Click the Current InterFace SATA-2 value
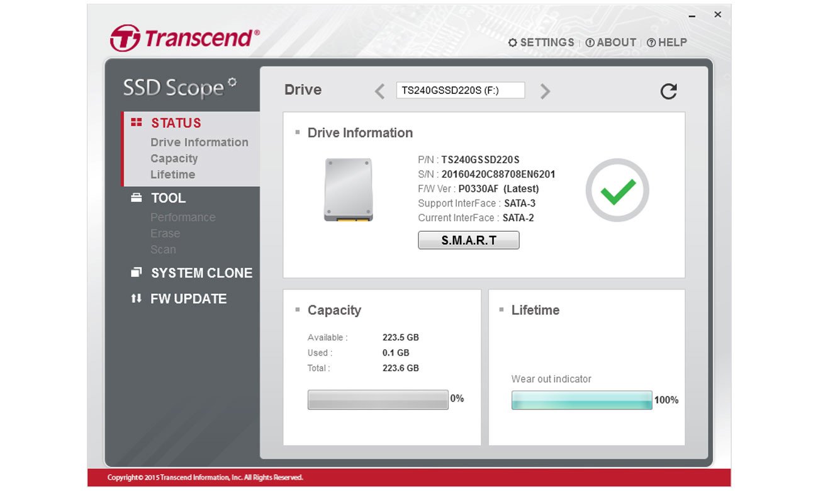The height and width of the screenshot is (491, 818). (x=518, y=218)
